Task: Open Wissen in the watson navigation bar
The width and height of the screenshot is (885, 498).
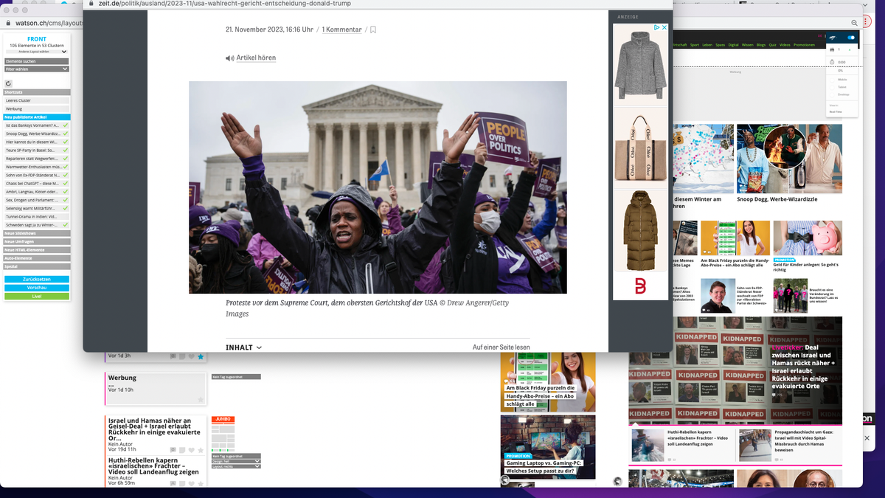Action: 748,45
